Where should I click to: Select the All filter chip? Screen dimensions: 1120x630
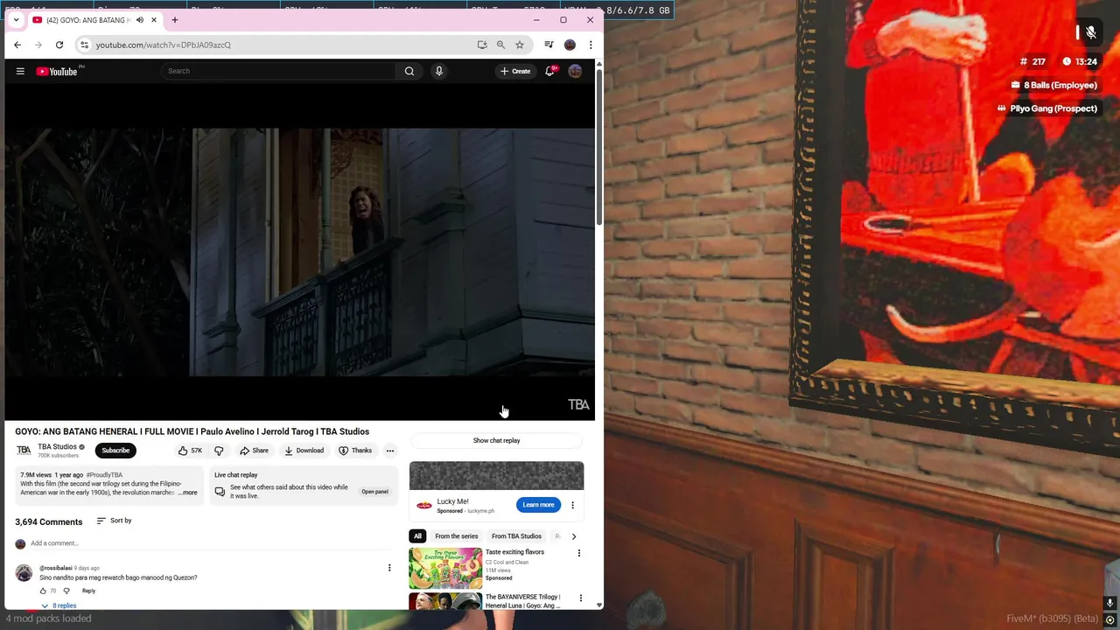coord(417,536)
